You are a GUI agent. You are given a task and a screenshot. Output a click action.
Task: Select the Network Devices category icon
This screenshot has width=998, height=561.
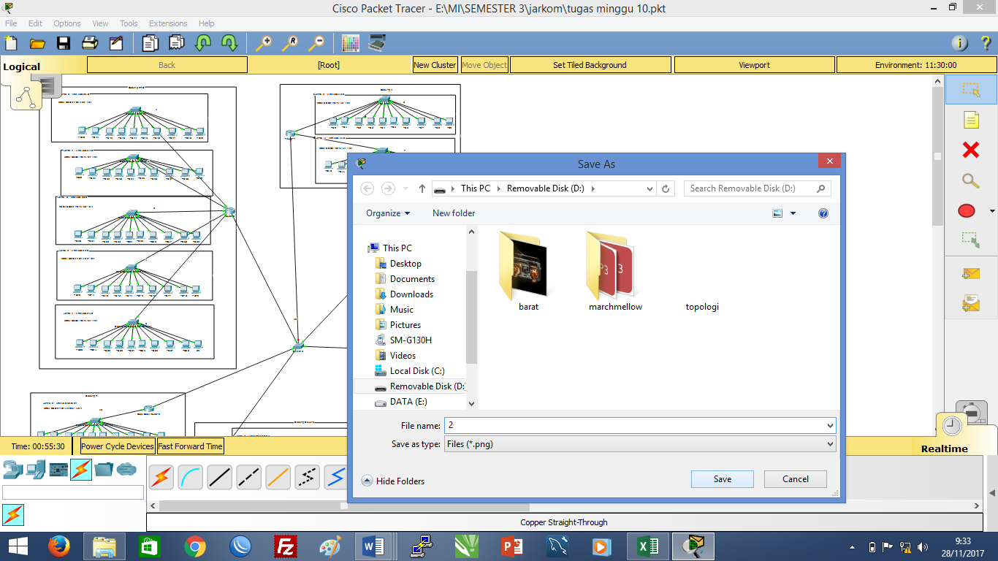(13, 470)
